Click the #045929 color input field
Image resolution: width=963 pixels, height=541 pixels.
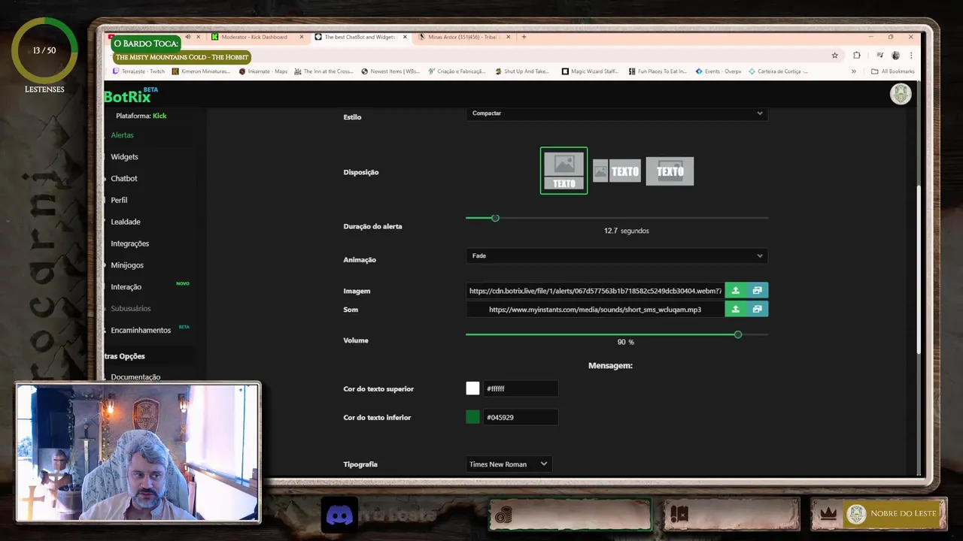(521, 417)
